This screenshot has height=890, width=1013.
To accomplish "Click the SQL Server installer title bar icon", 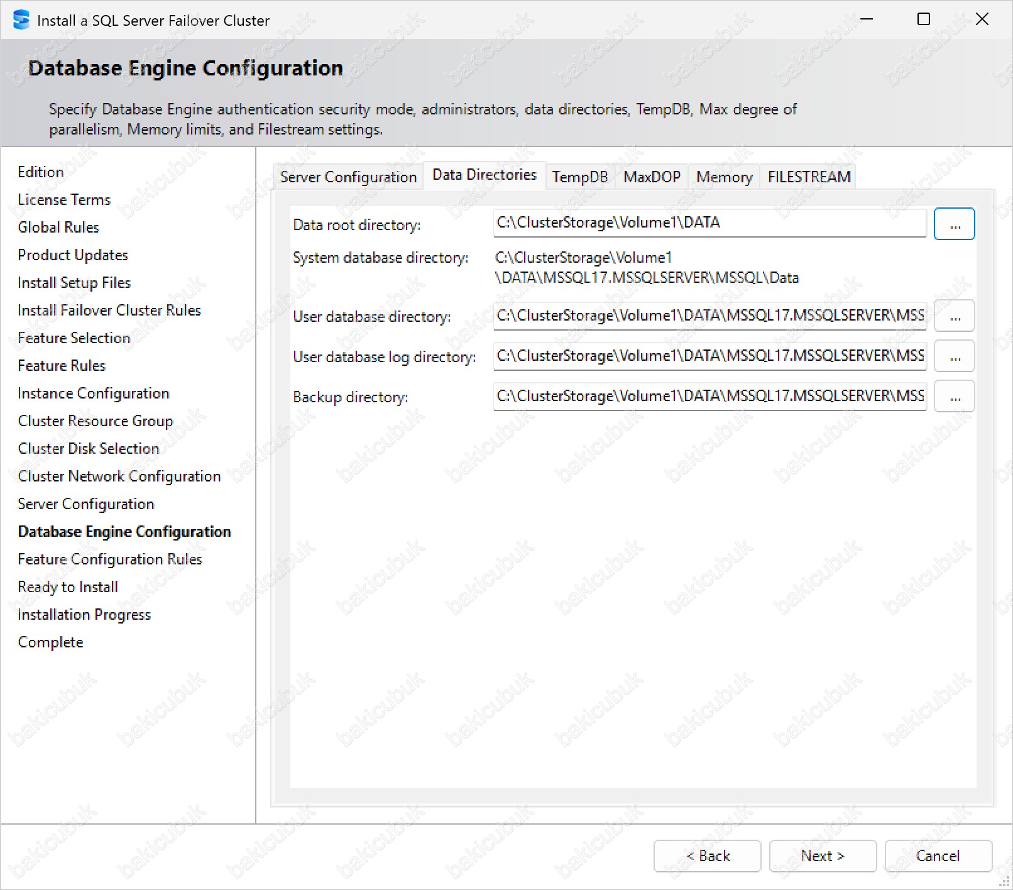I will click(x=21, y=20).
